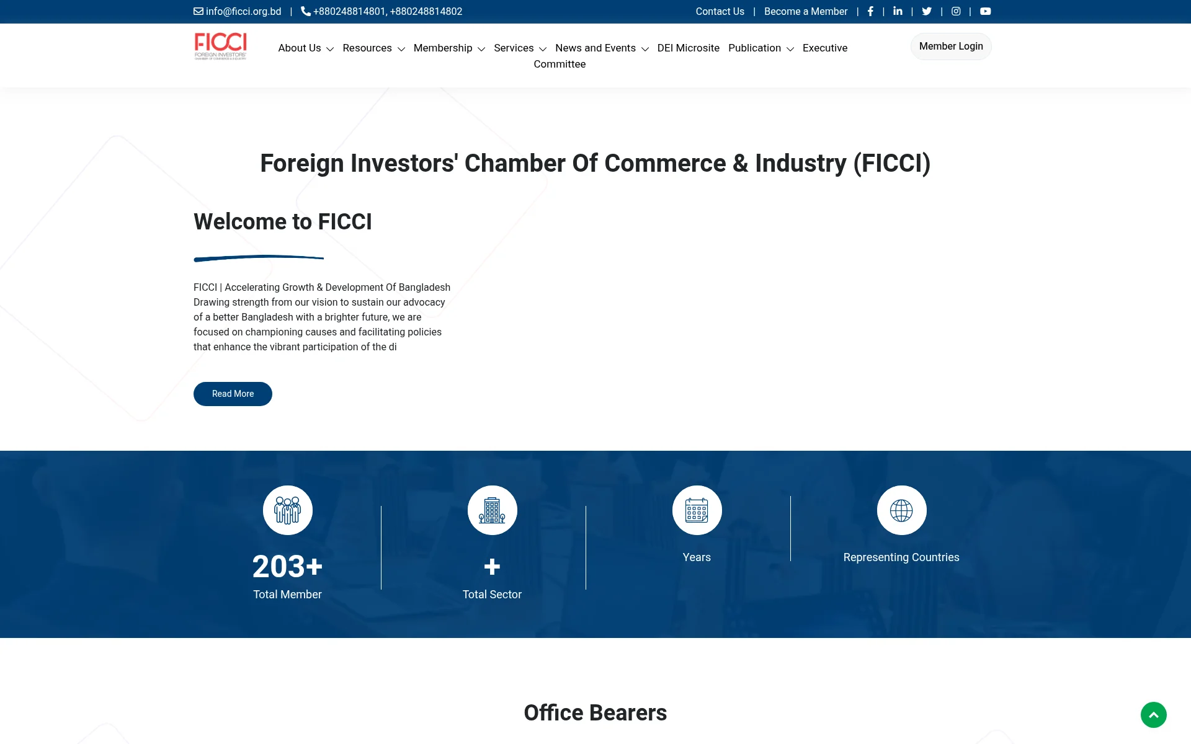The image size is (1191, 744).
Task: Click the 203+ member count
Action: (x=288, y=566)
